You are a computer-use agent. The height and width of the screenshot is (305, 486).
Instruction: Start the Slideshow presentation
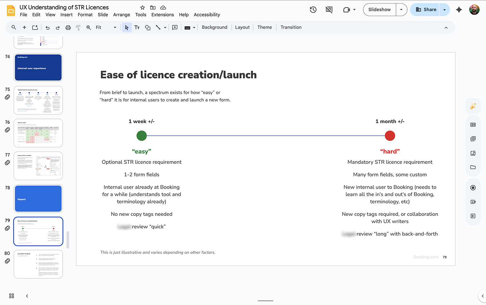(379, 10)
